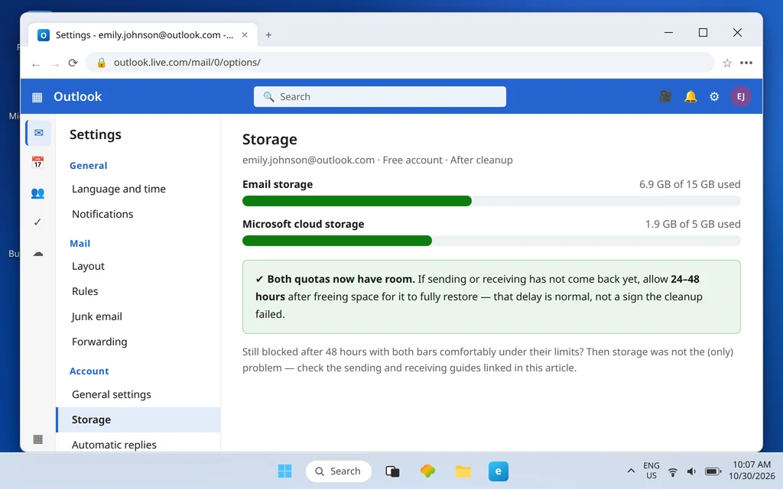Open the volume control in tray
Image resolution: width=783 pixels, height=489 pixels.
coord(691,471)
